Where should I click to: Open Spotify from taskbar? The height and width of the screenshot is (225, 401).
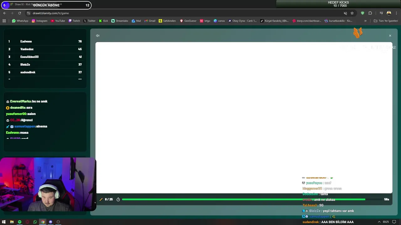(x=19, y=222)
